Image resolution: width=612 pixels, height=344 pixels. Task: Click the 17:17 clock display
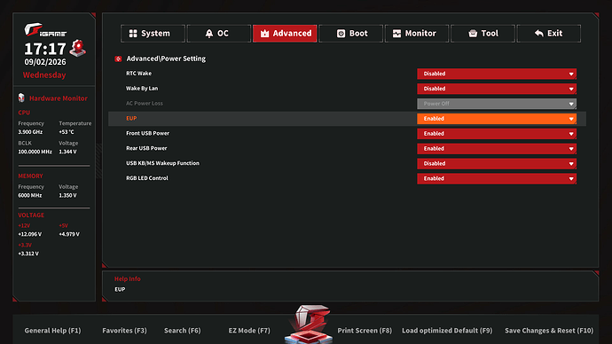tap(45, 49)
